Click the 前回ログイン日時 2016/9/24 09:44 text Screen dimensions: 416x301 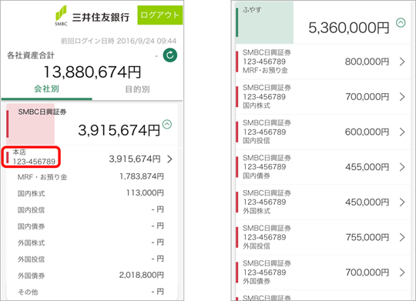(119, 41)
